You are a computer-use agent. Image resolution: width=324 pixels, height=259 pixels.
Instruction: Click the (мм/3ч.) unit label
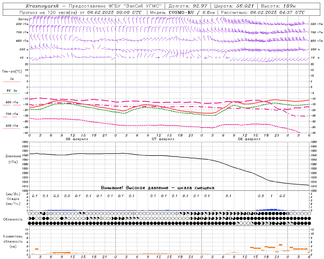13,194
